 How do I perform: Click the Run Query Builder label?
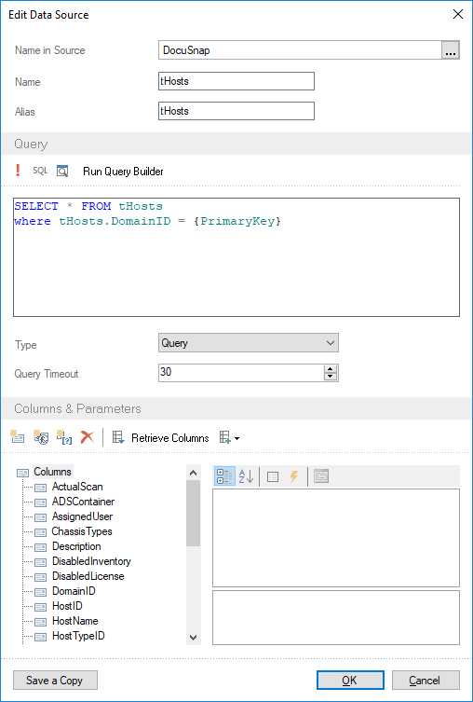pyautogui.click(x=123, y=172)
